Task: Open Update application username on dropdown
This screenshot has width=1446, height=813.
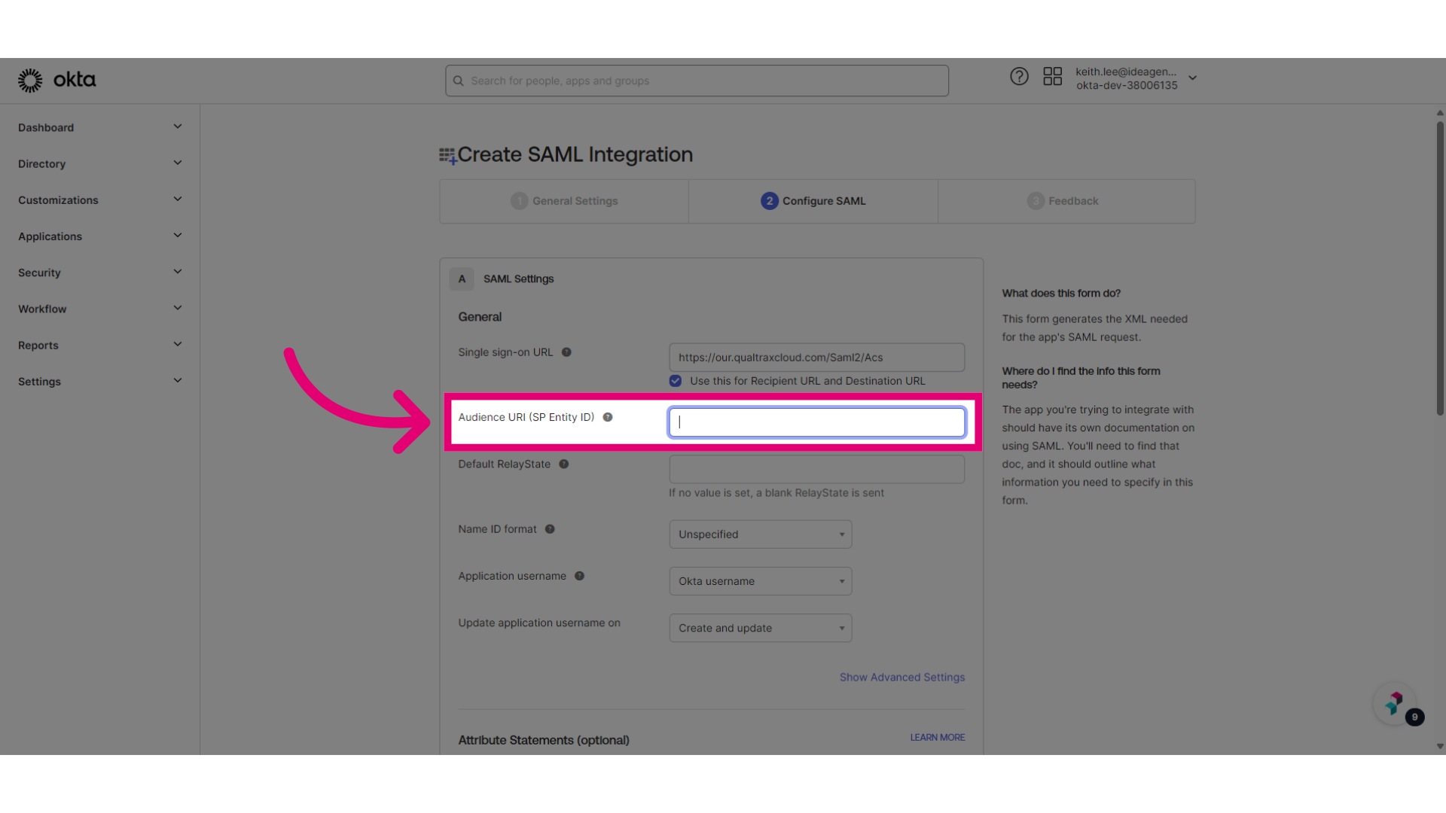Action: tap(761, 628)
